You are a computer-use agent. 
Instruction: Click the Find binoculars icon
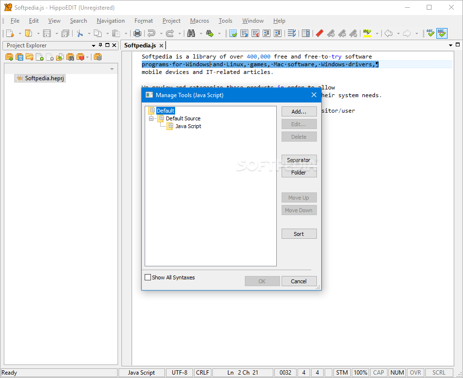[191, 33]
